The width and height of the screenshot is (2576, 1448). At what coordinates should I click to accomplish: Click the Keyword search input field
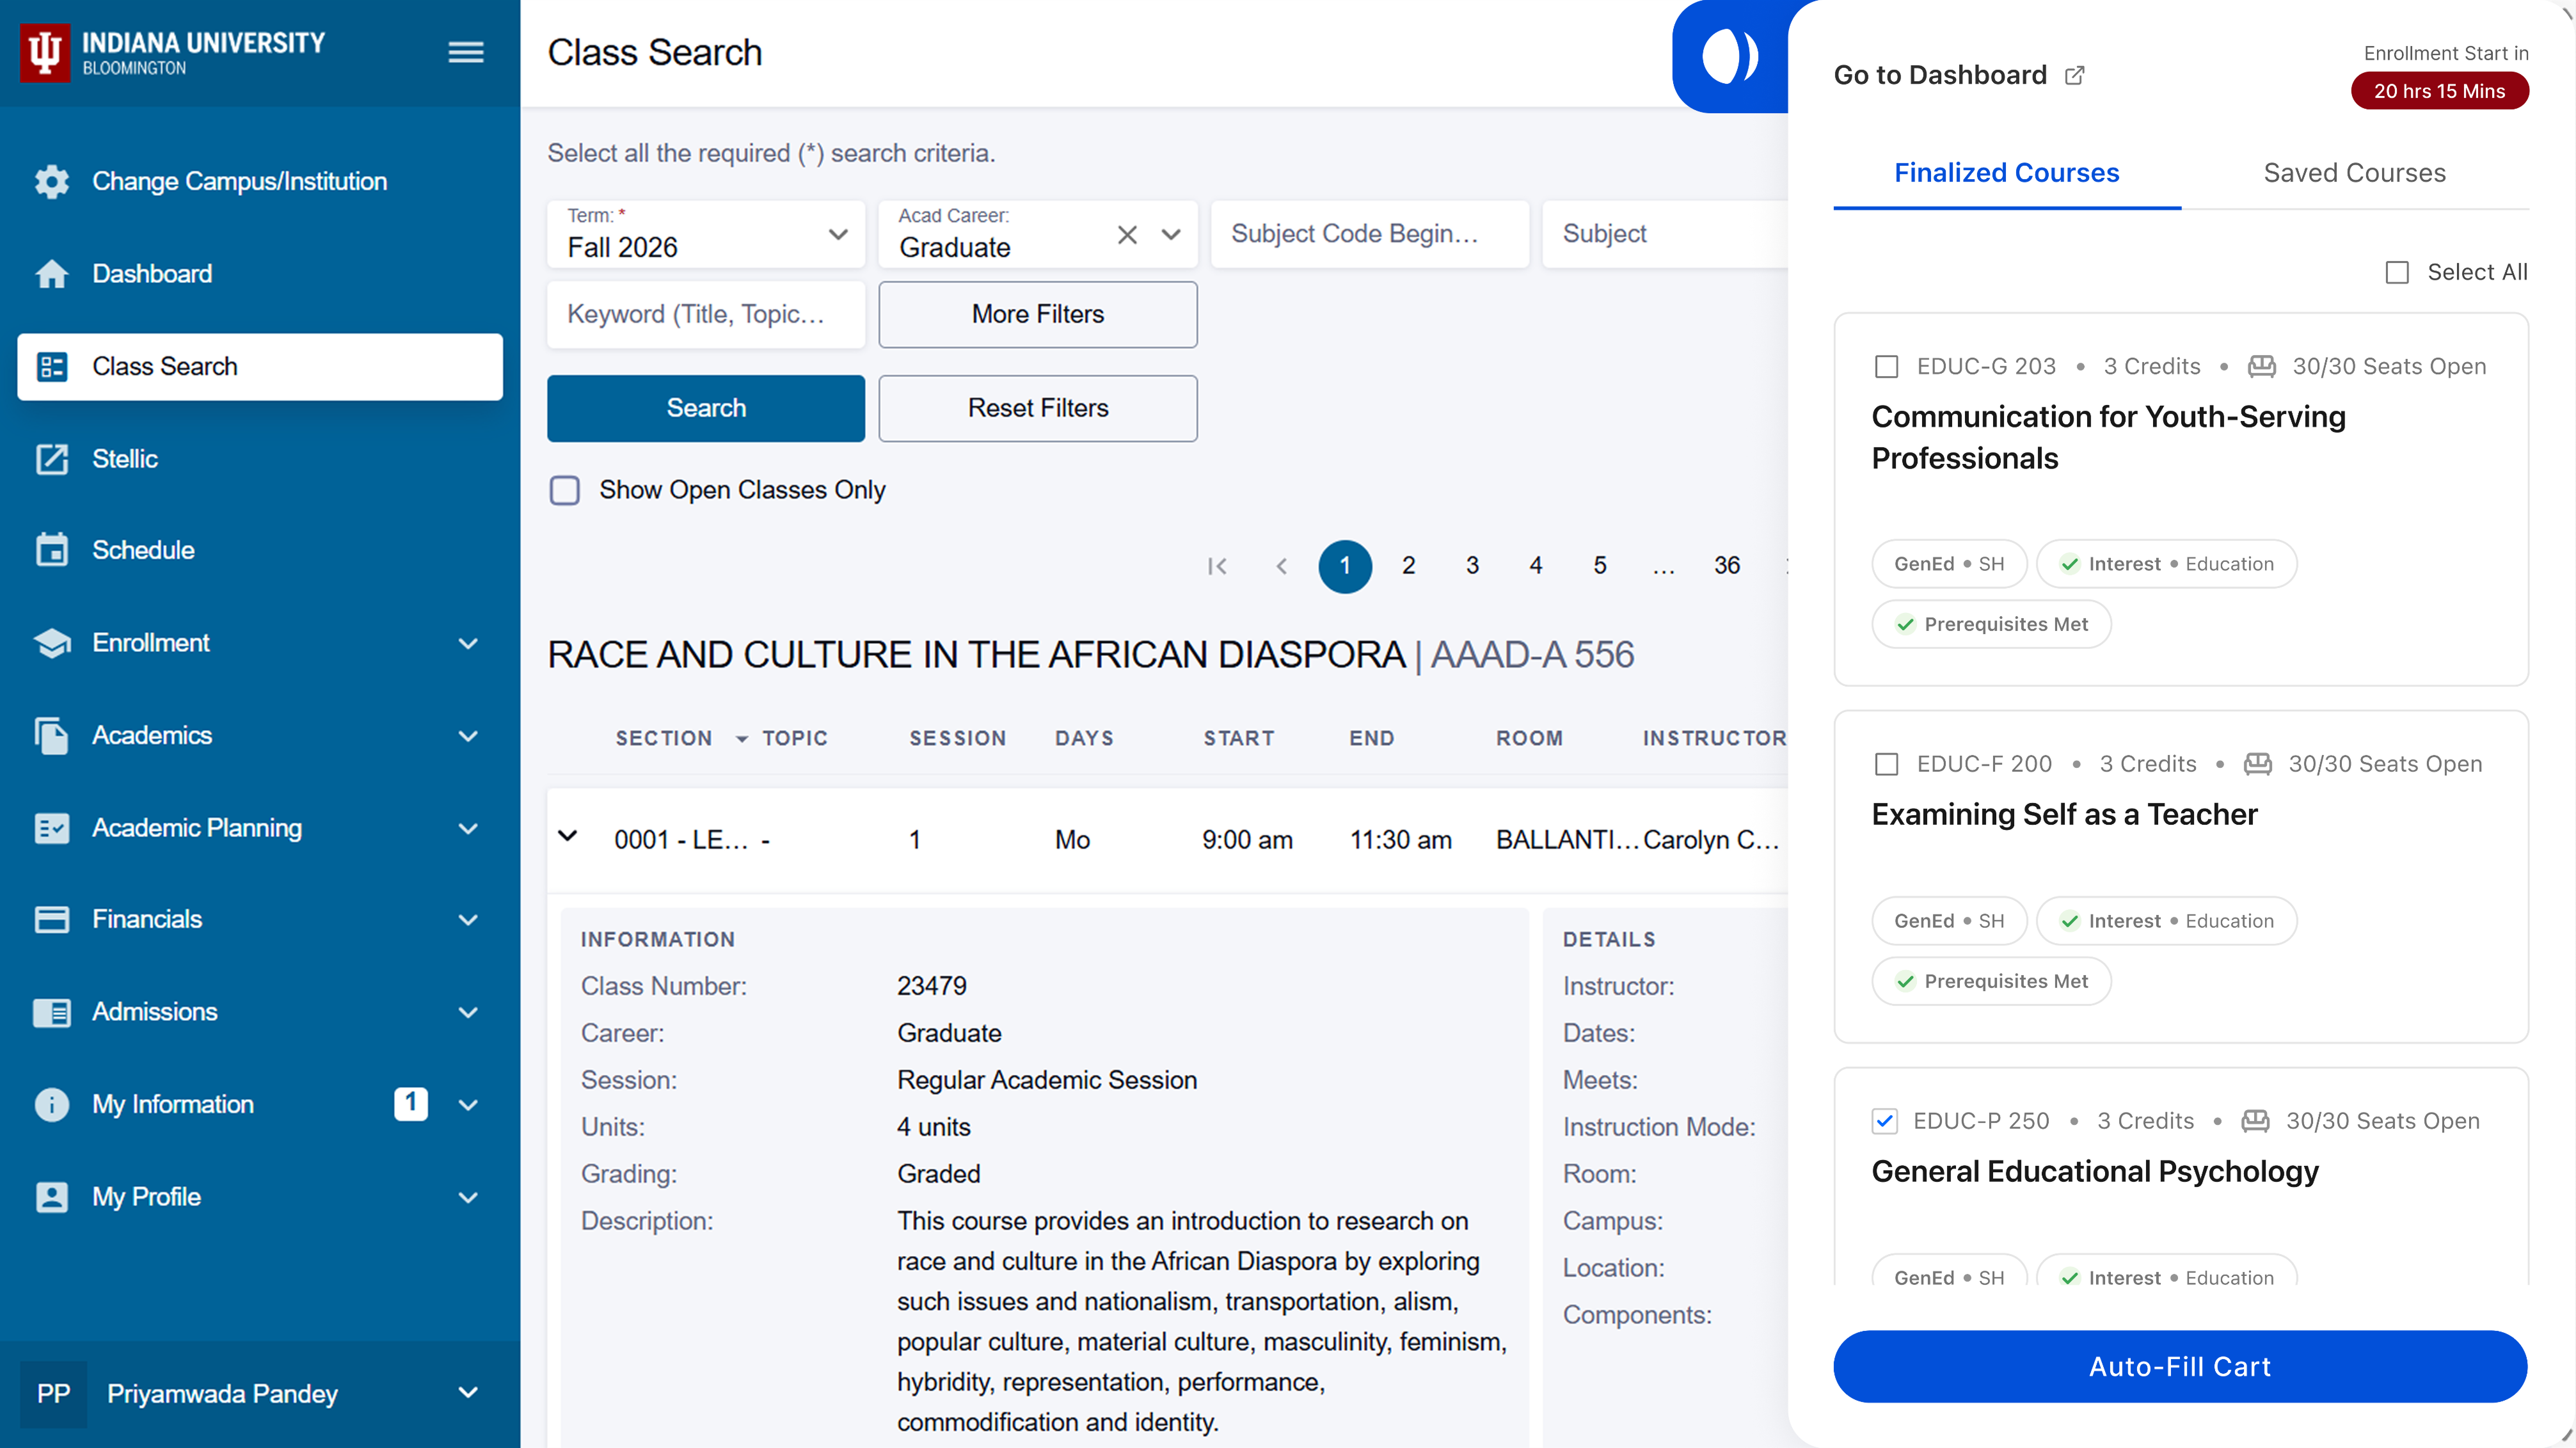[706, 314]
